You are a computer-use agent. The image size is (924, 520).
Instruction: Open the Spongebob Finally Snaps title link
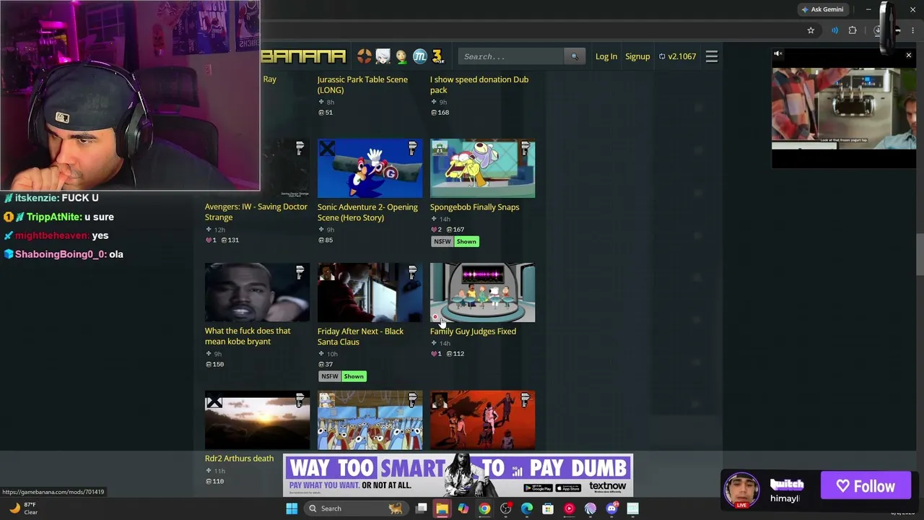coord(475,207)
